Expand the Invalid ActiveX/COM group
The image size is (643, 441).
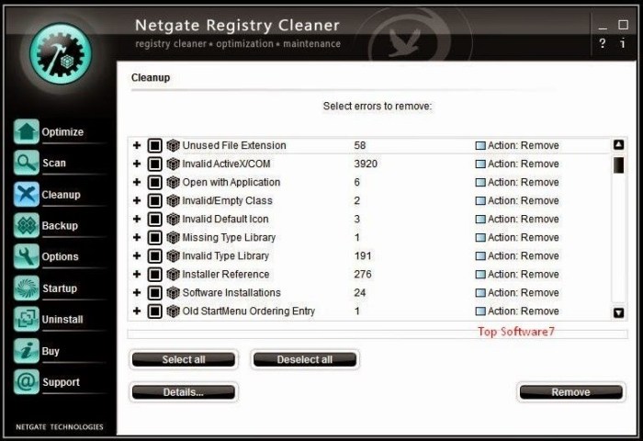click(x=137, y=164)
